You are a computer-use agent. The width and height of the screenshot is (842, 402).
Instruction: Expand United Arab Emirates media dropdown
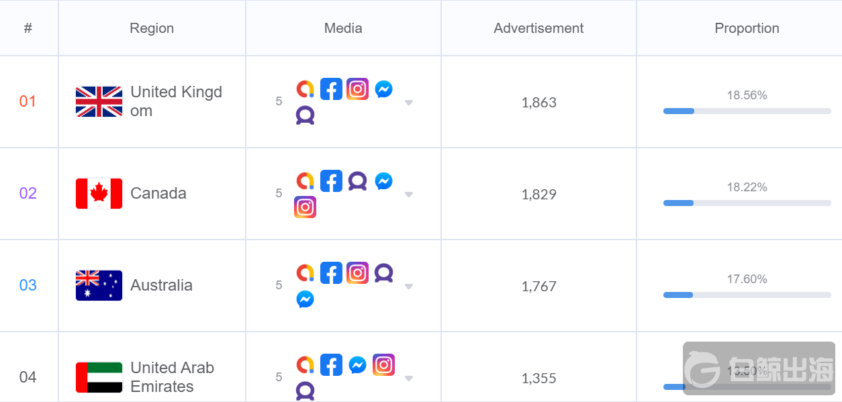click(x=408, y=379)
